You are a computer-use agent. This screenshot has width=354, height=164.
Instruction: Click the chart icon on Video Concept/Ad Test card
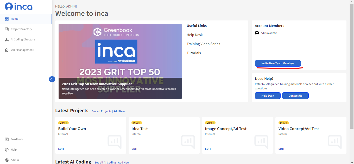click(335, 142)
